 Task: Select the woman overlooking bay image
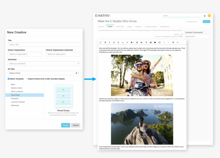click(x=142, y=124)
